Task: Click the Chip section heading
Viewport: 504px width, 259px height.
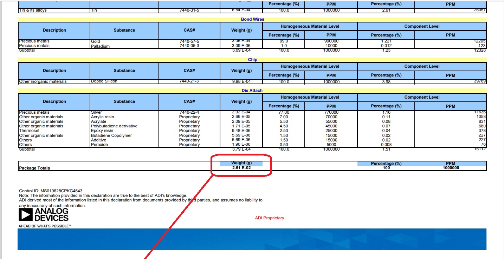Action: [252, 60]
